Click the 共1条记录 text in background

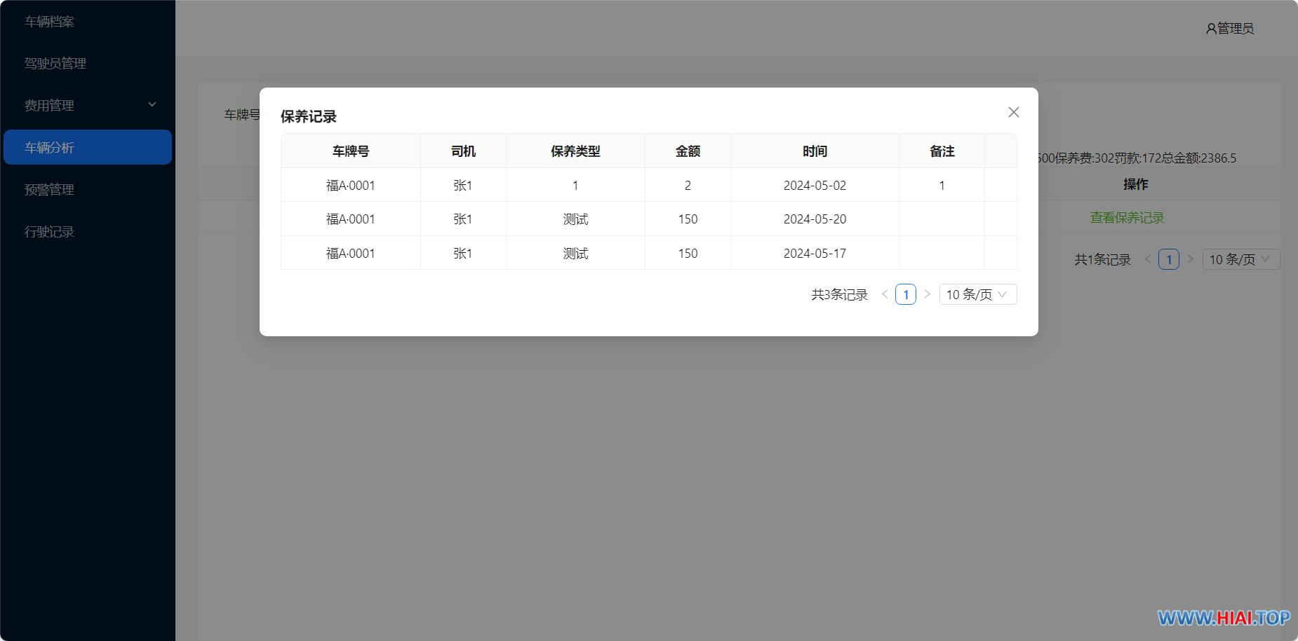(x=1103, y=259)
